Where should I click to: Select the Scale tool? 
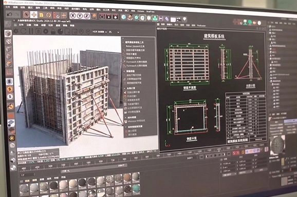[x=41, y=15]
